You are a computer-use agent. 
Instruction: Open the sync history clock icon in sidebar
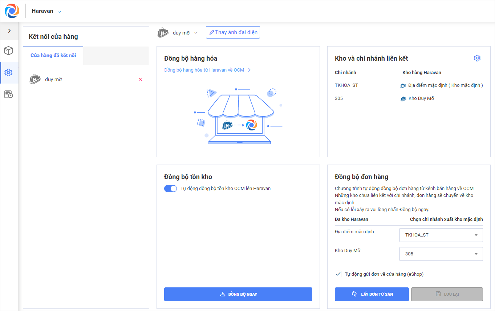click(x=9, y=94)
